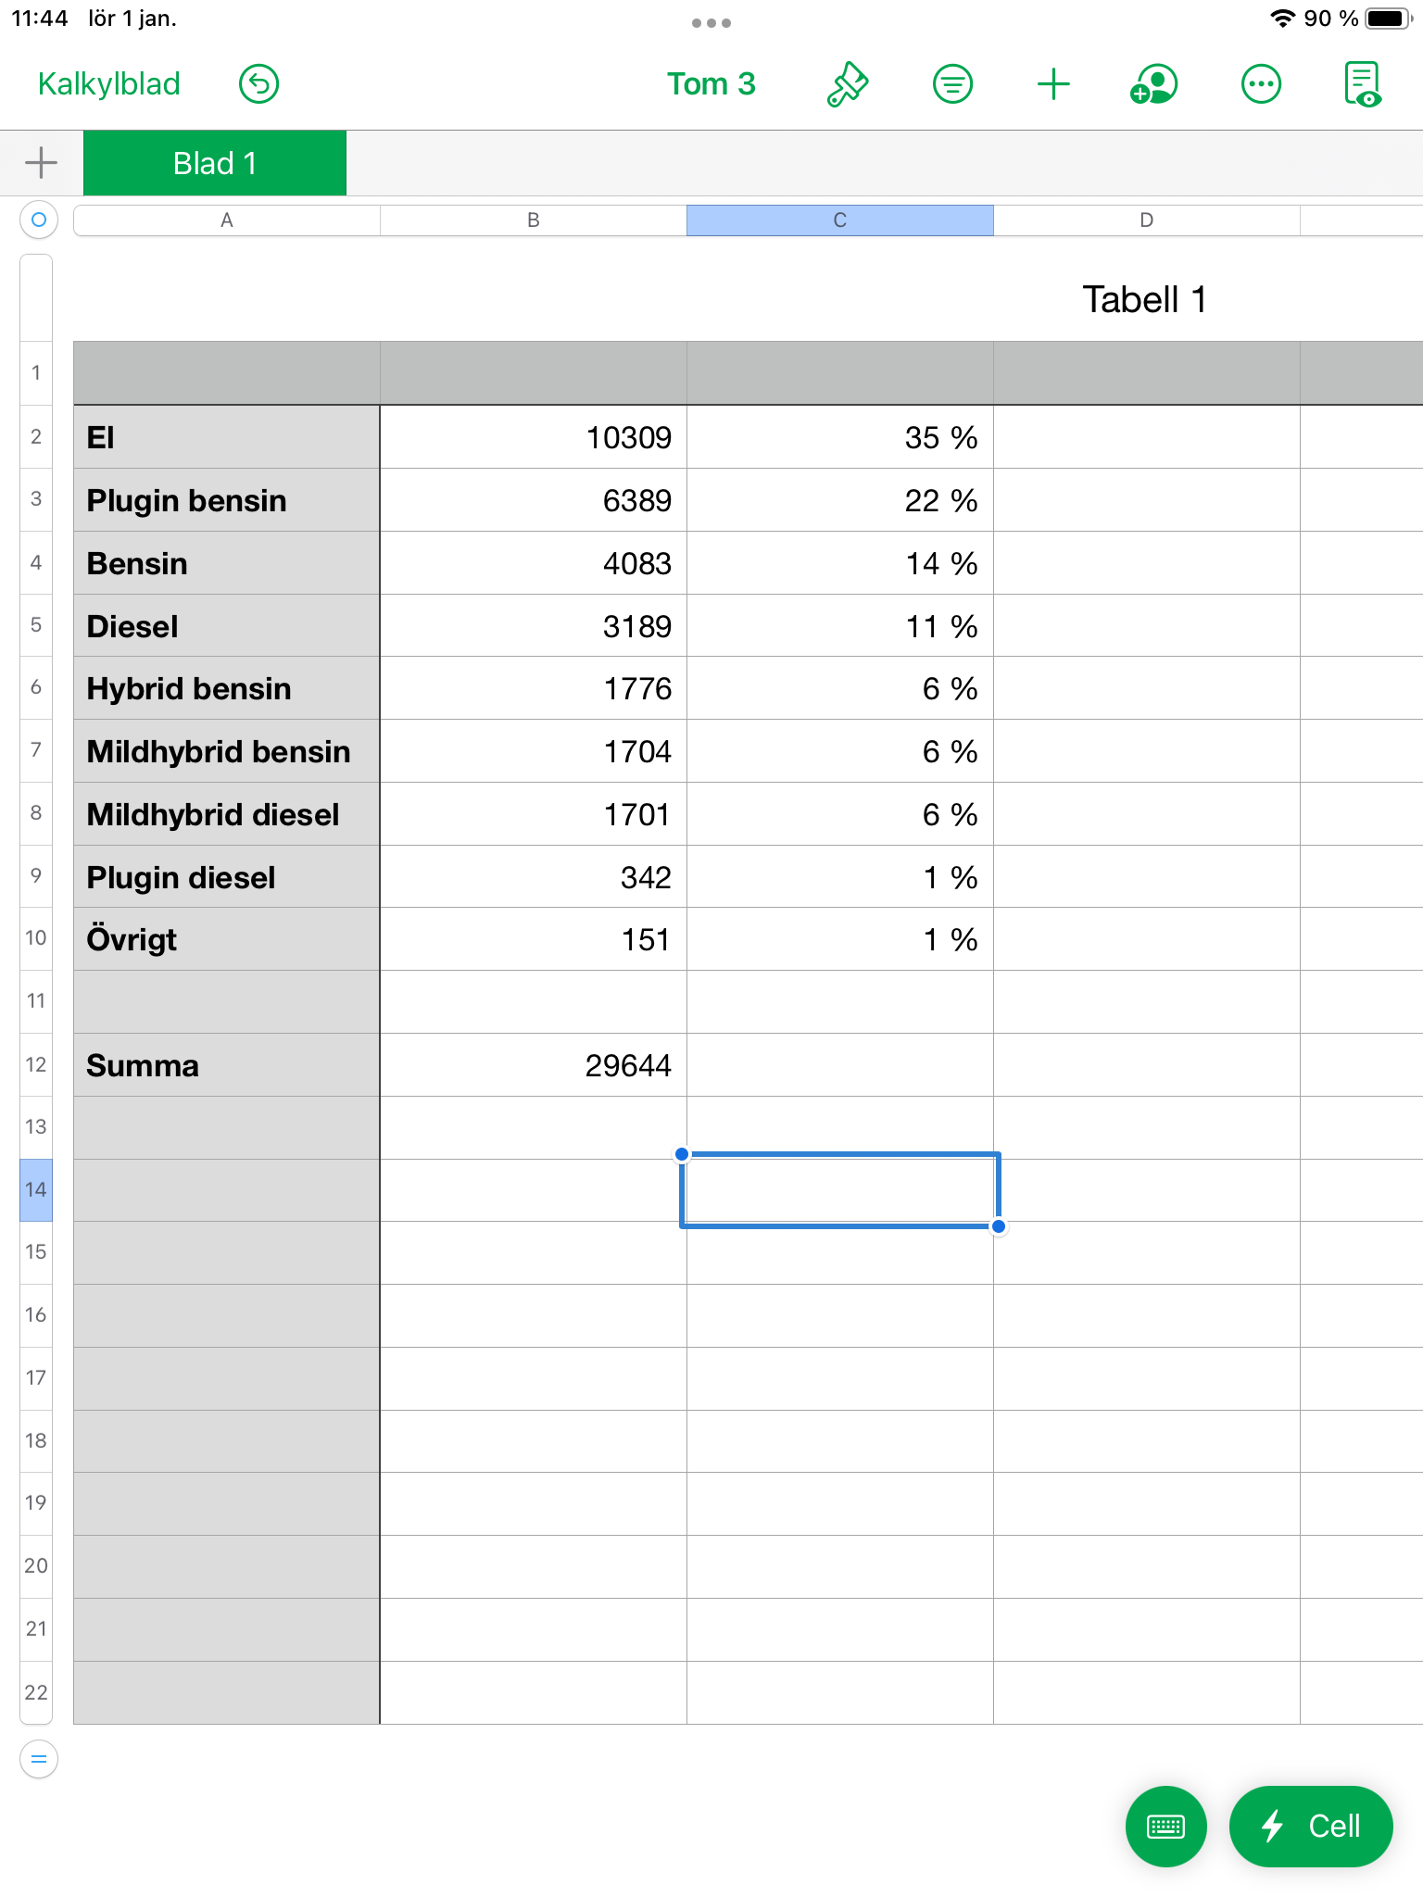
Task: Select column C header
Action: pyautogui.click(x=839, y=220)
